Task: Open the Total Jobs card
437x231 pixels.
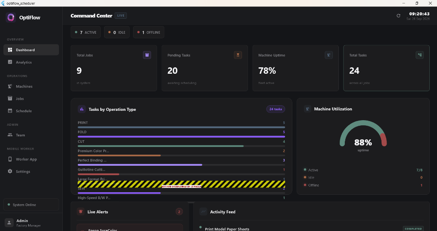Action: tap(114, 68)
